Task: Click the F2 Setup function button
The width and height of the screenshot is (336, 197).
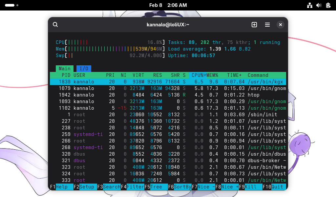Action: pyautogui.click(x=85, y=187)
